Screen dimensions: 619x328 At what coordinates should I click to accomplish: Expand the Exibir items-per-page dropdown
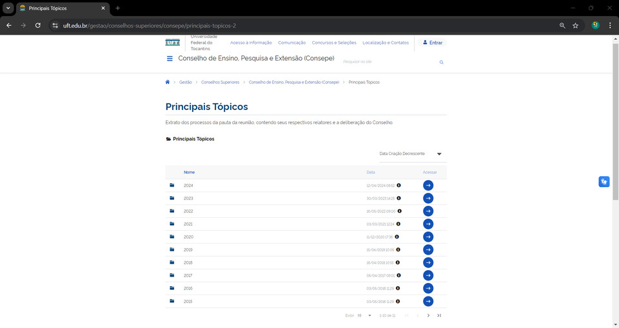coord(365,315)
